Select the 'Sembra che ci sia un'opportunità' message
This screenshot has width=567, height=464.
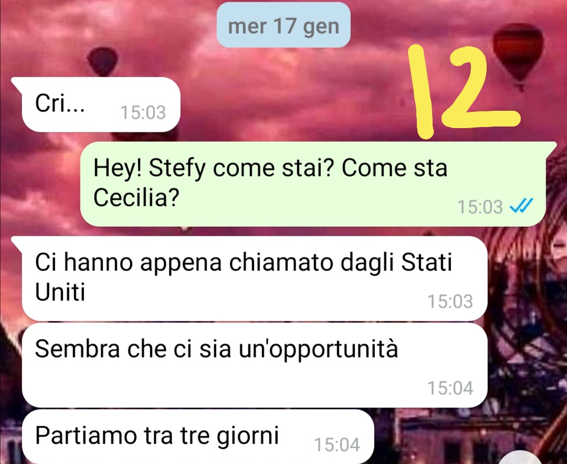click(255, 365)
